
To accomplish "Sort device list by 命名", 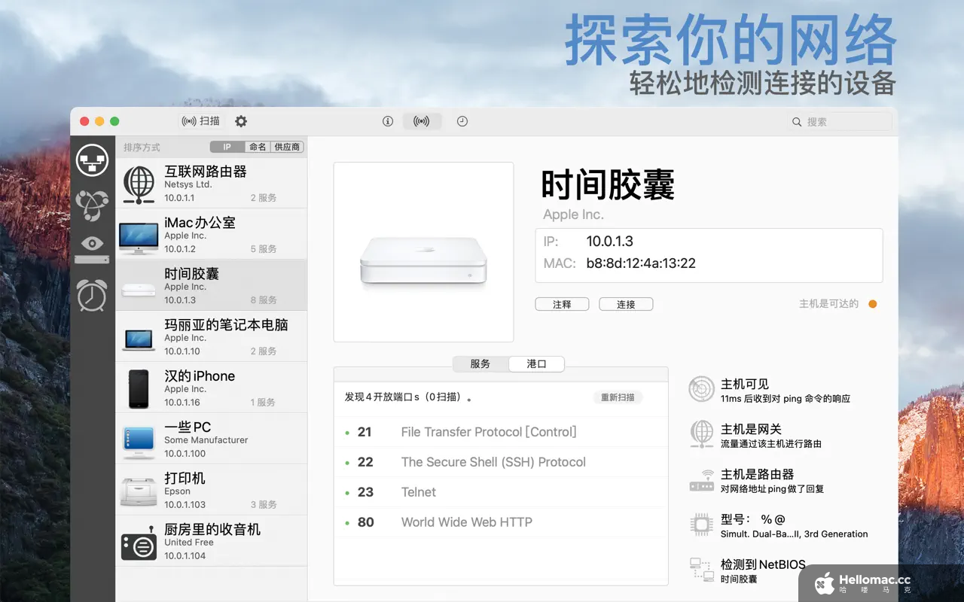I will pyautogui.click(x=258, y=147).
